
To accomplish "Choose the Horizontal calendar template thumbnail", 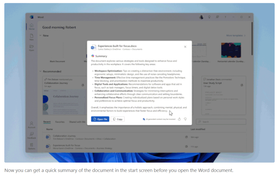I will (x=231, y=50).
